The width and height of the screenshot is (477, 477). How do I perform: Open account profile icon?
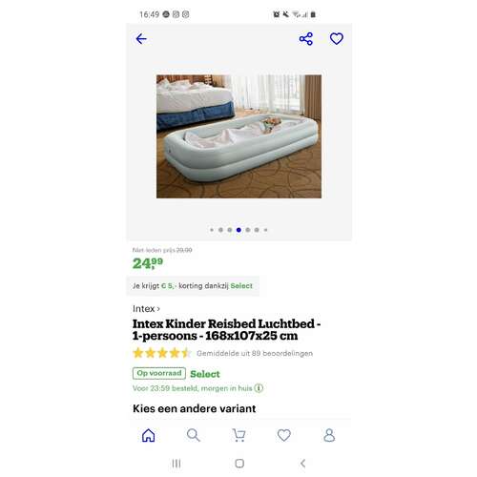329,435
